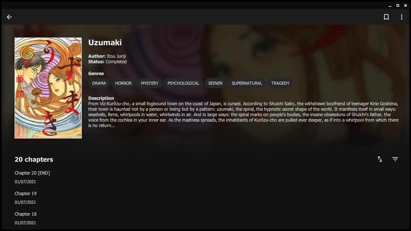The image size is (411, 231).
Task: Maximize the application window
Action: (x=398, y=5)
